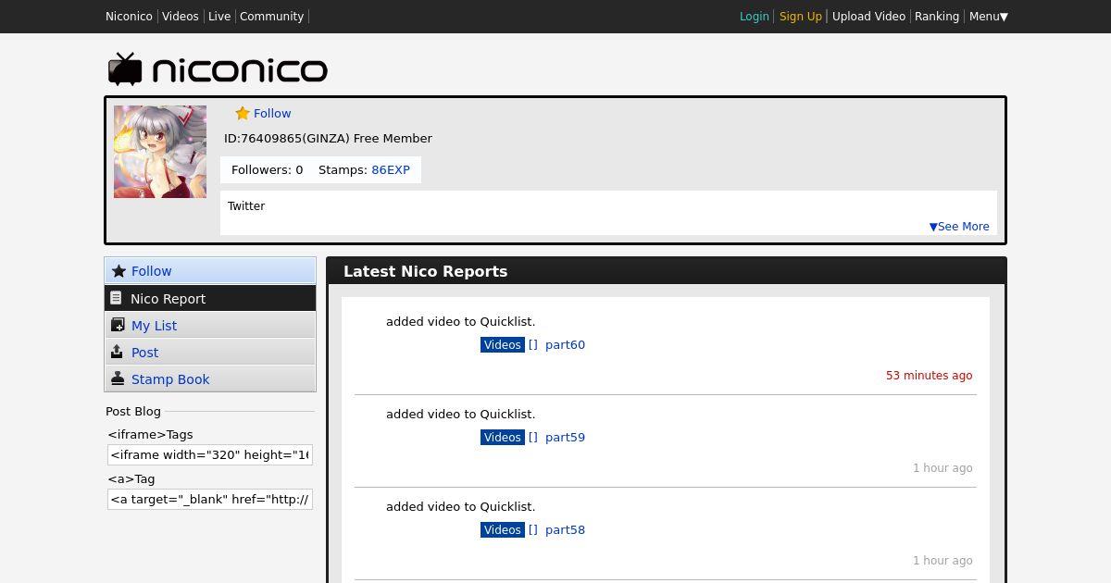Click the a-tag embed input field
This screenshot has height=583, width=1111.
[x=210, y=499]
